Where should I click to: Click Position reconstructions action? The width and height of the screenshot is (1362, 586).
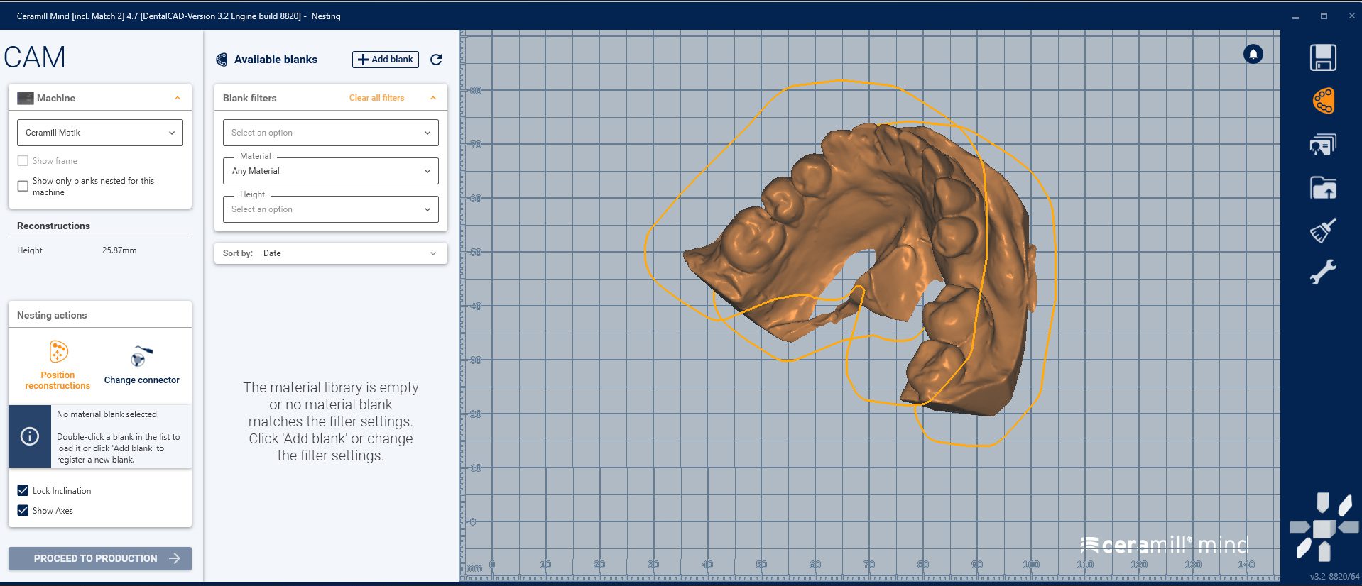tap(58, 365)
